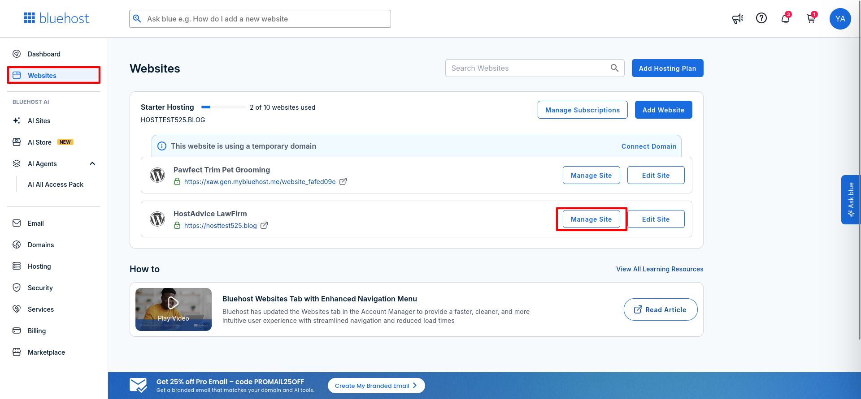Viewport: 861px width, 399px height.
Task: Click Manage Subscriptions button
Action: (x=583, y=110)
